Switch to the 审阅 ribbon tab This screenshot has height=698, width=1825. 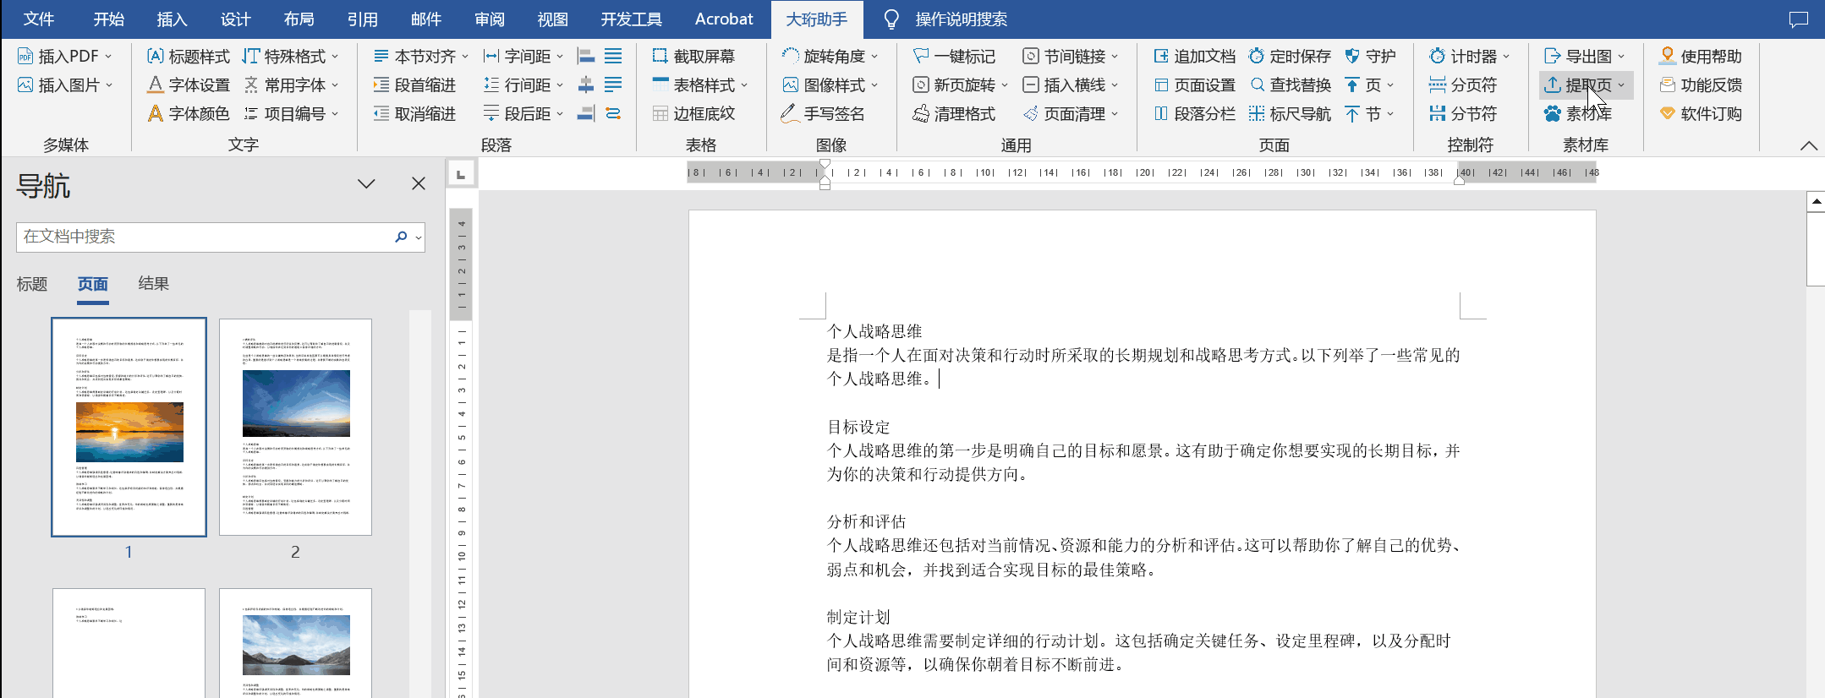[x=490, y=19]
